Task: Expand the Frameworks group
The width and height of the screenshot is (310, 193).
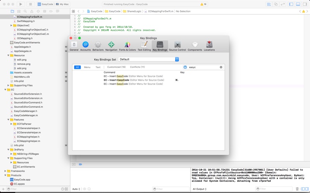Action: [5, 171]
